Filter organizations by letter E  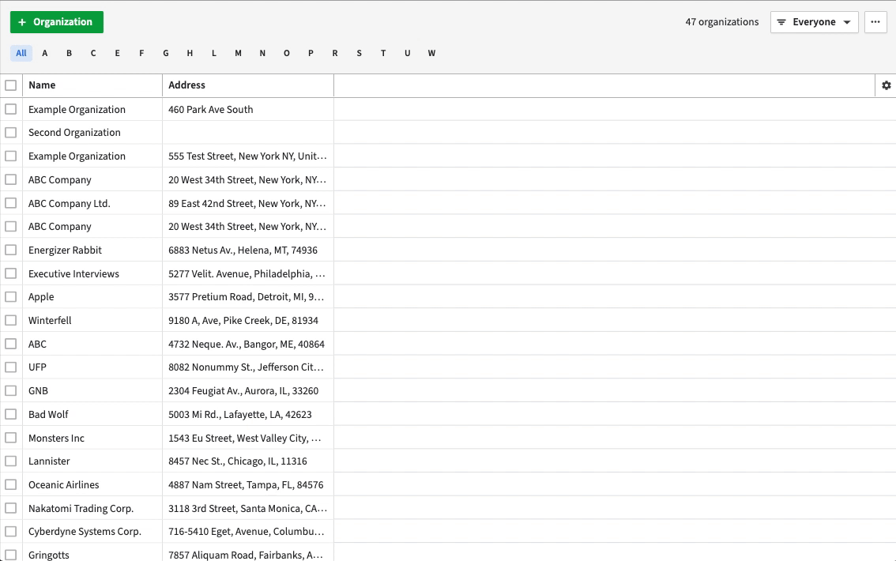click(118, 54)
